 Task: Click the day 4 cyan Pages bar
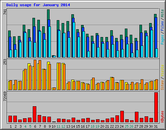pyautogui.click(x=25, y=45)
